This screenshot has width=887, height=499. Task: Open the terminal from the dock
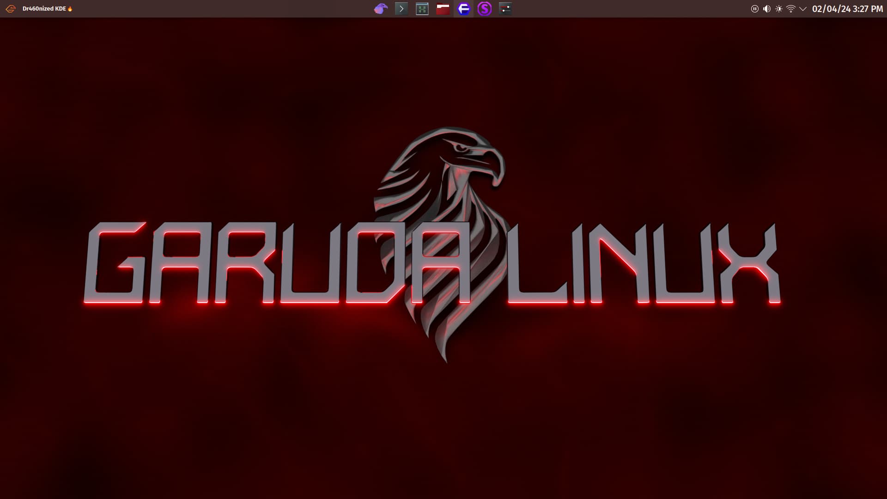pos(401,9)
